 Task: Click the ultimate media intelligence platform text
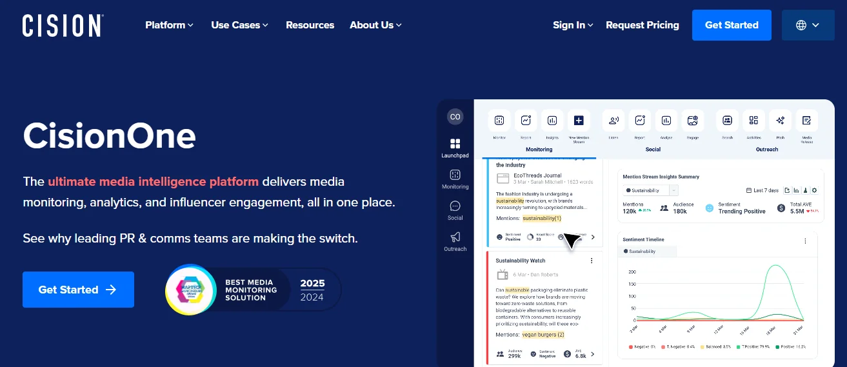click(x=153, y=181)
